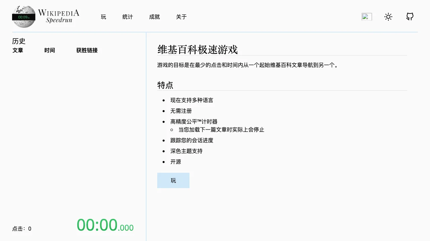430x241 pixels.
Task: Go to the 成就 page
Action: (155, 17)
